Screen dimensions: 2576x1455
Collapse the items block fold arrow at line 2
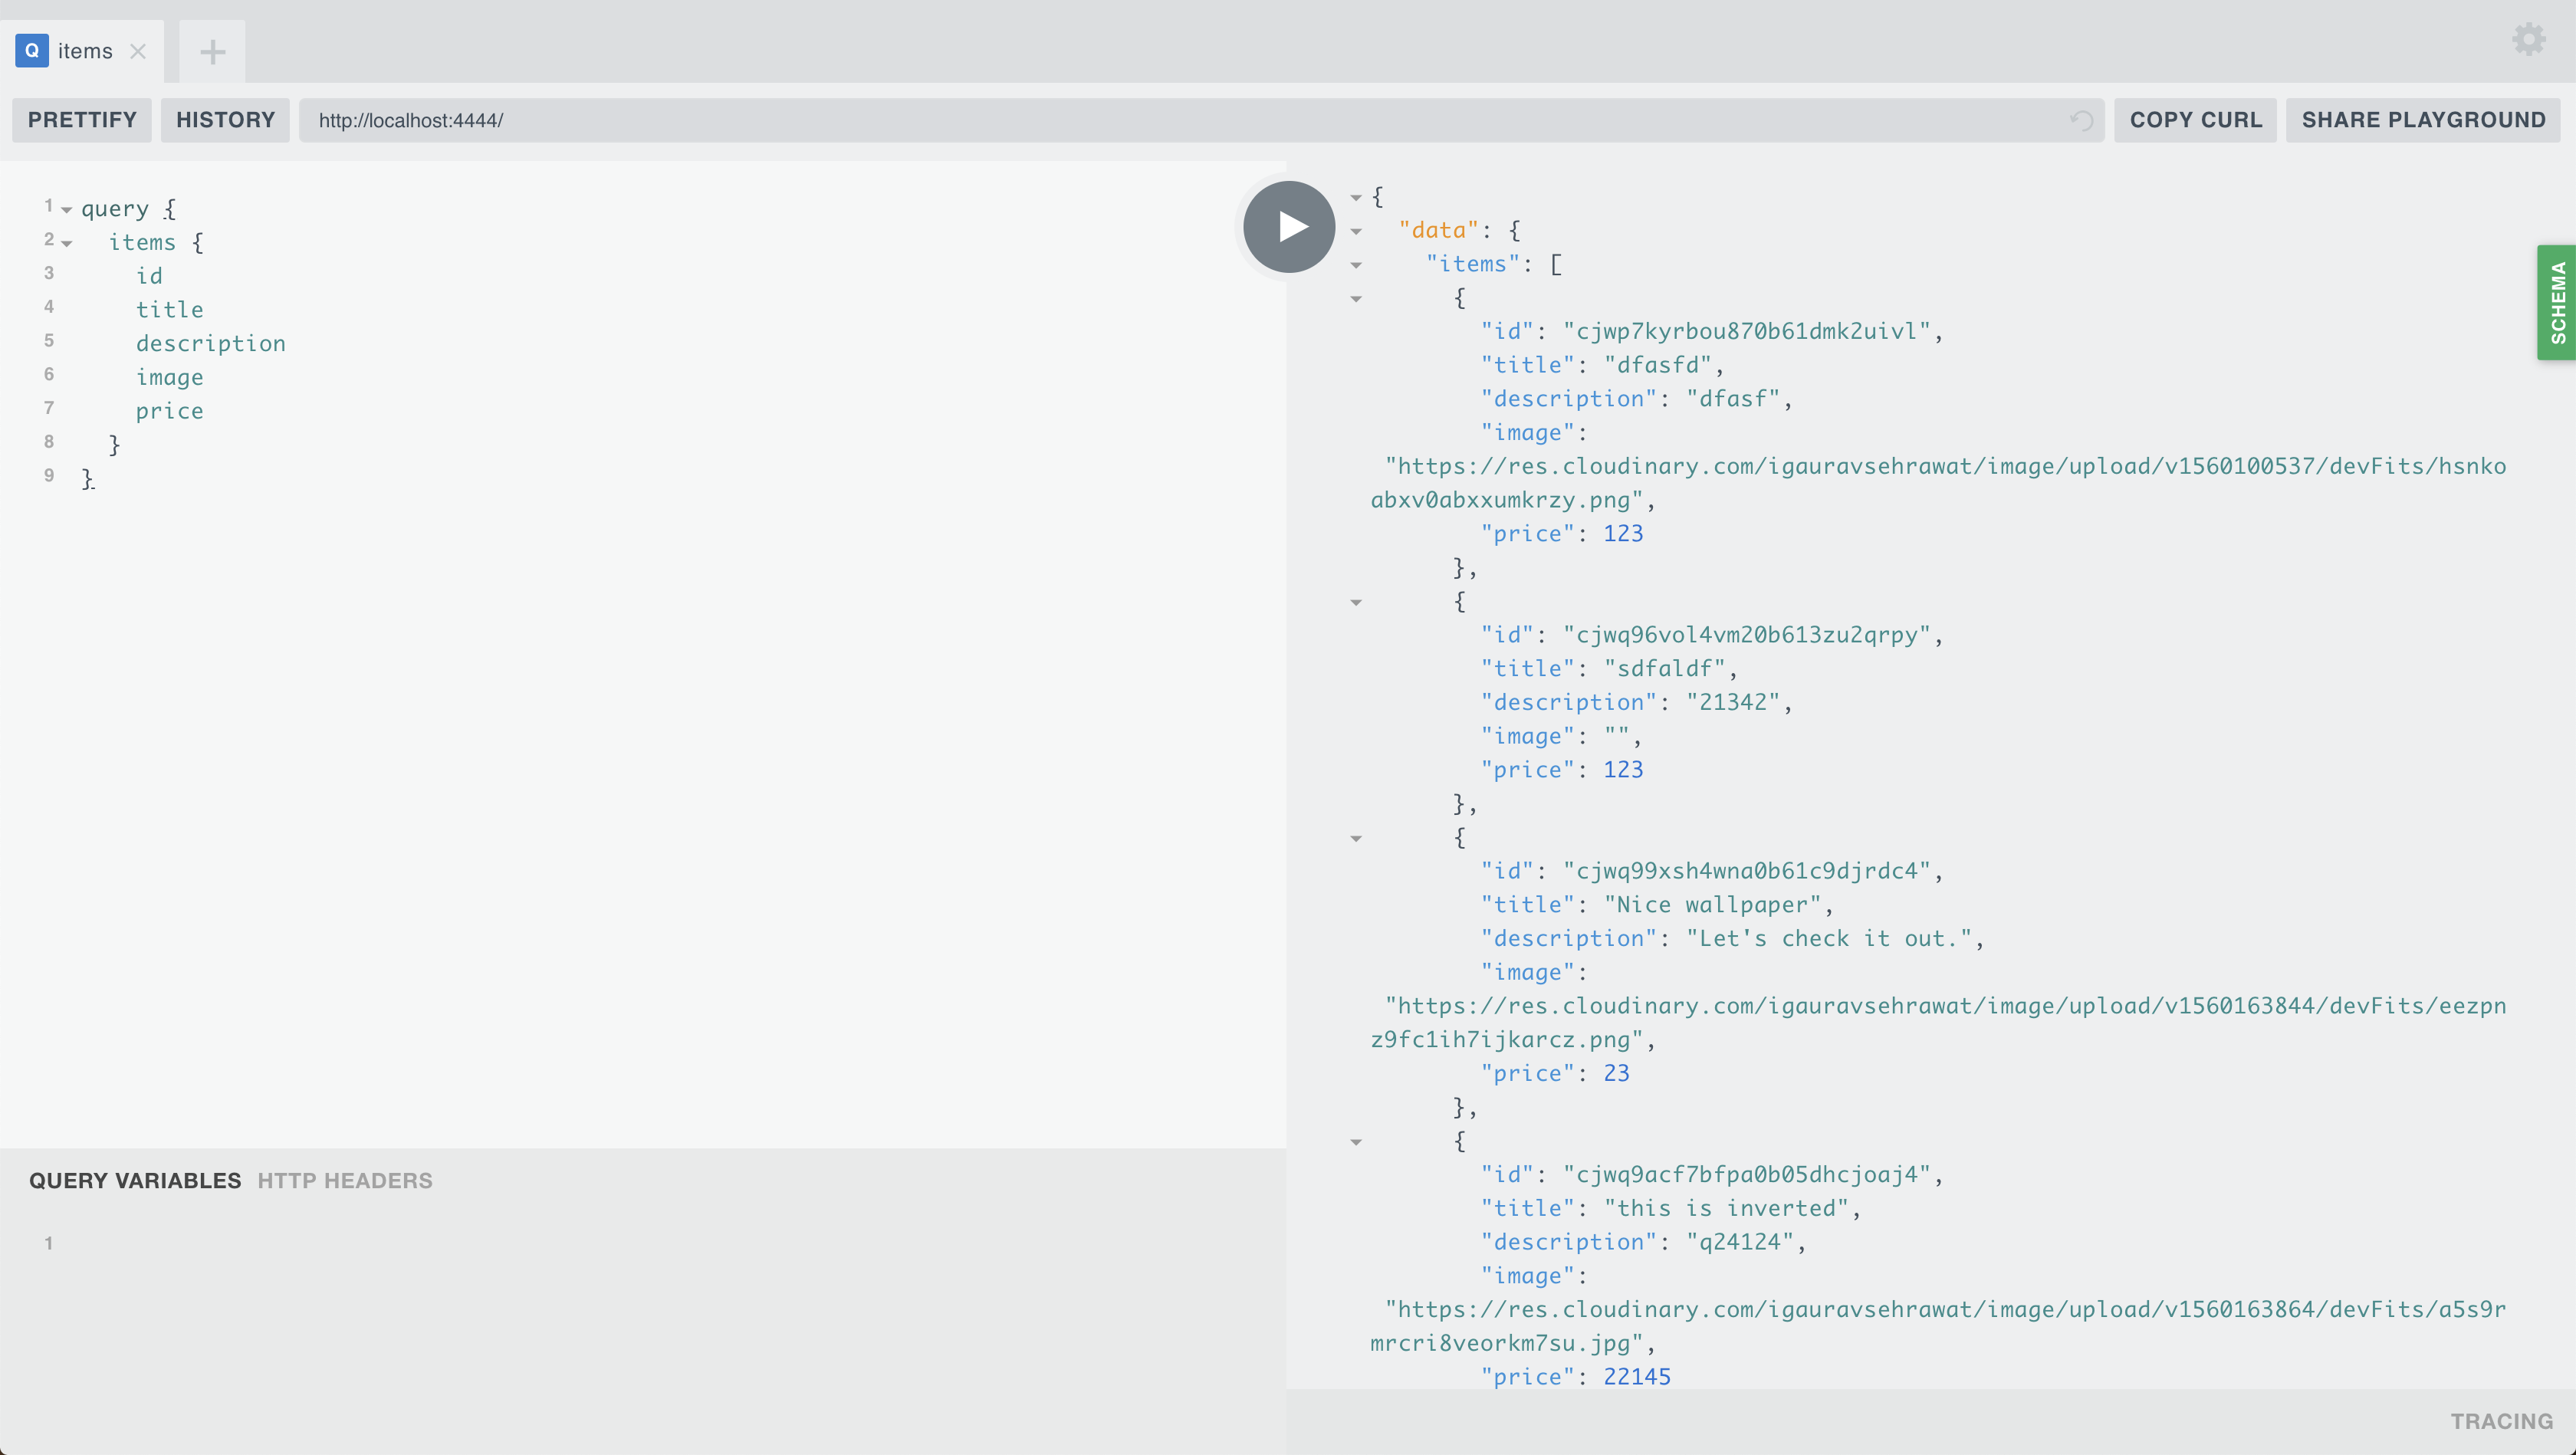click(x=67, y=244)
